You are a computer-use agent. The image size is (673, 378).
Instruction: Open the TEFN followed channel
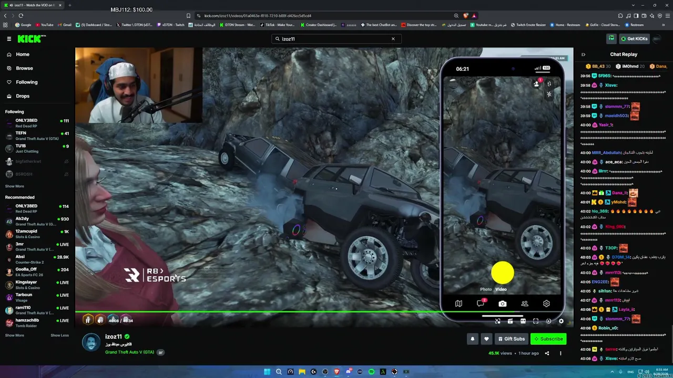[x=37, y=136]
